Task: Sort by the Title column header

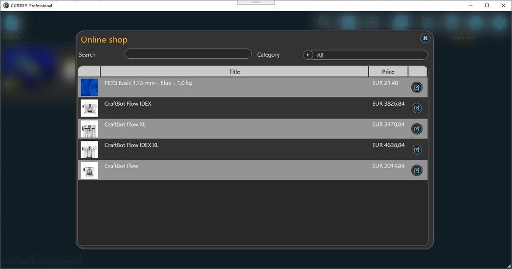Action: (234, 71)
